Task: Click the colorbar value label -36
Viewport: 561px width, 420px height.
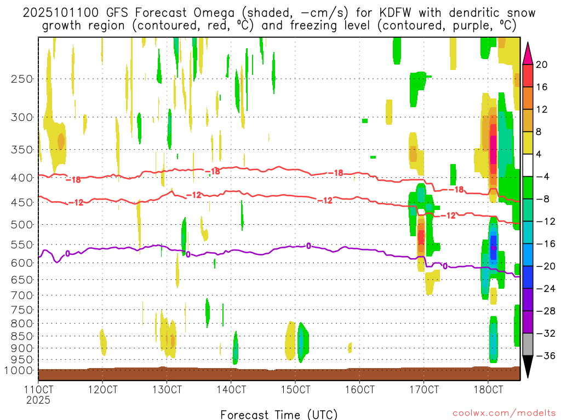Action: [546, 355]
